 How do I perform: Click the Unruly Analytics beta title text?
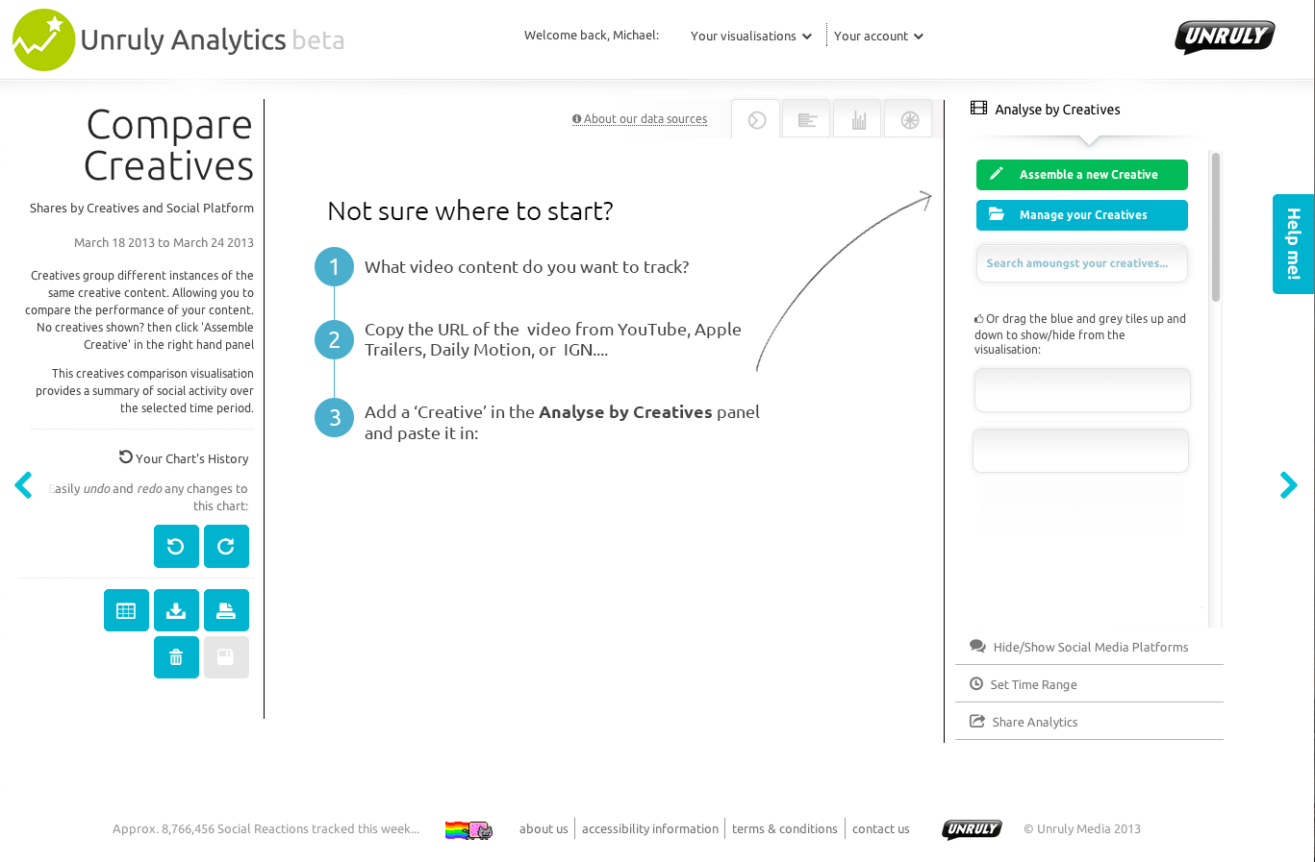click(213, 39)
